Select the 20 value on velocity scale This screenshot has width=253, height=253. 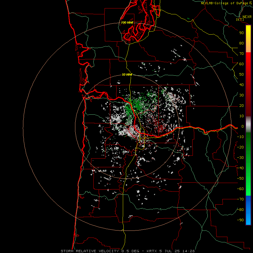(x=241, y=105)
